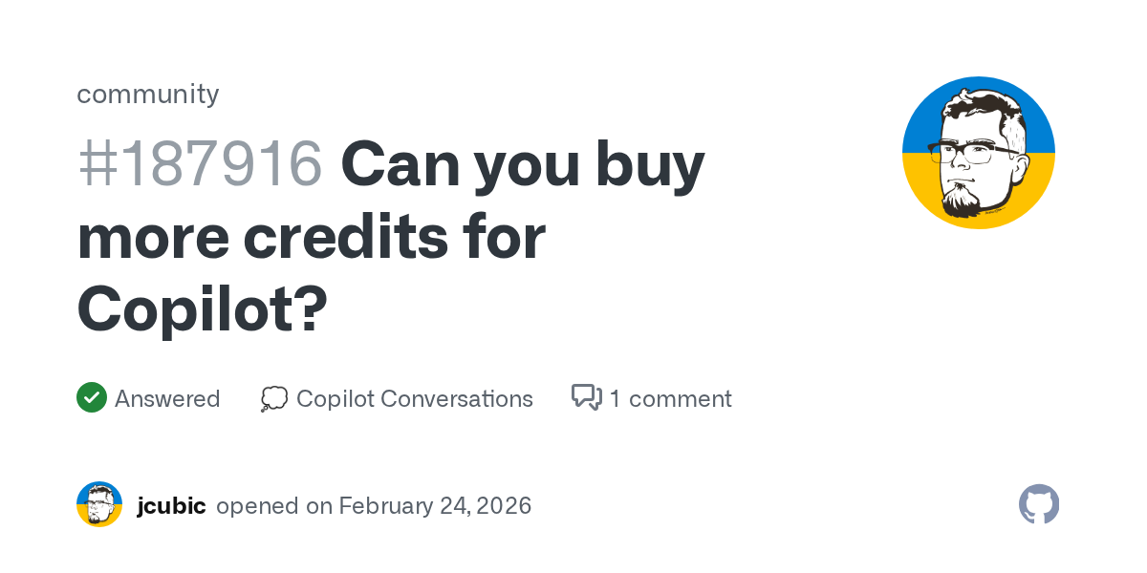Click the green Answered checkmark icon
This screenshot has height=573, width=1147.
coord(91,397)
